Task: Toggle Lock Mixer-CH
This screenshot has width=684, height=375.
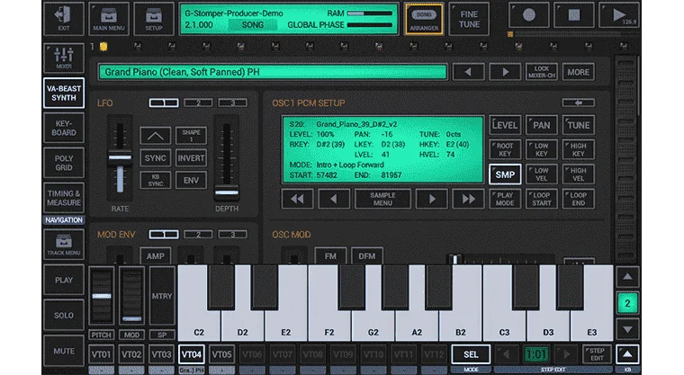Action: pos(542,72)
